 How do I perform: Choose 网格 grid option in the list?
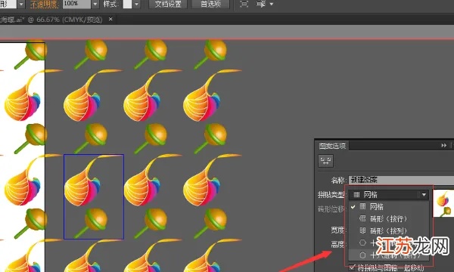389,207
